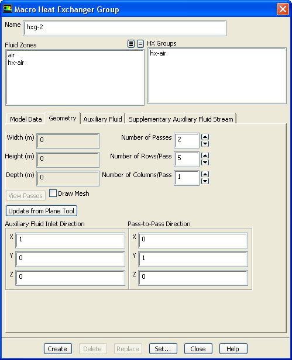292x360 pixels.
Task: Decrease Number of Passes with down arrow
Action: tap(205, 144)
